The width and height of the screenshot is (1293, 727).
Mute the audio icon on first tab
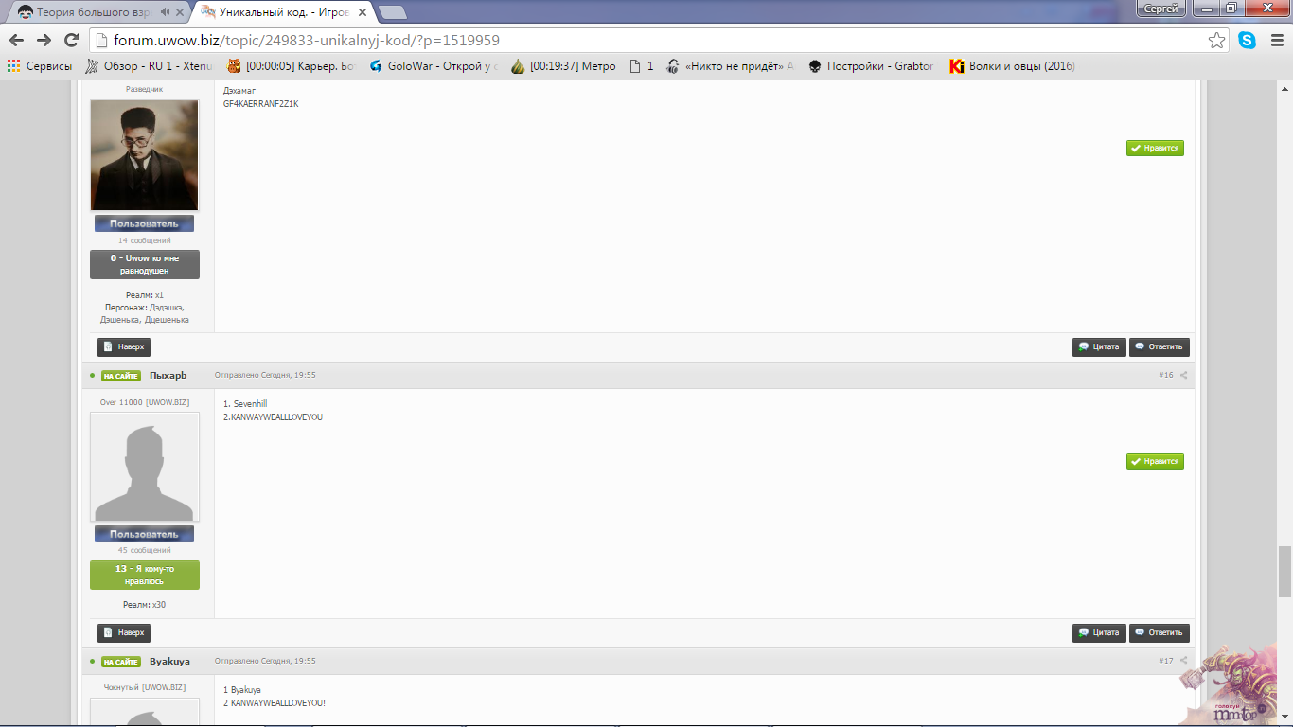click(165, 12)
